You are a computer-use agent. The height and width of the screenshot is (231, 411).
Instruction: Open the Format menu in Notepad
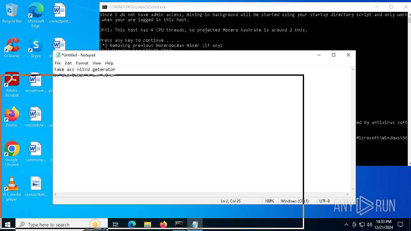82,63
